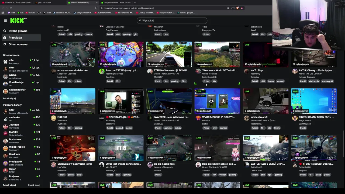The height and width of the screenshot is (194, 345).
Task: Click the bookmark icon in address bar
Action: pyautogui.click(x=96, y=8)
